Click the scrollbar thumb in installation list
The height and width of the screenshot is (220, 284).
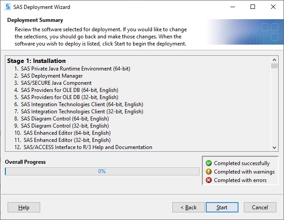click(275, 66)
